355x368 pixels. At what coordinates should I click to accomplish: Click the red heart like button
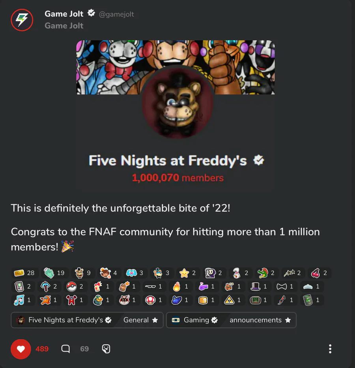[x=21, y=349]
